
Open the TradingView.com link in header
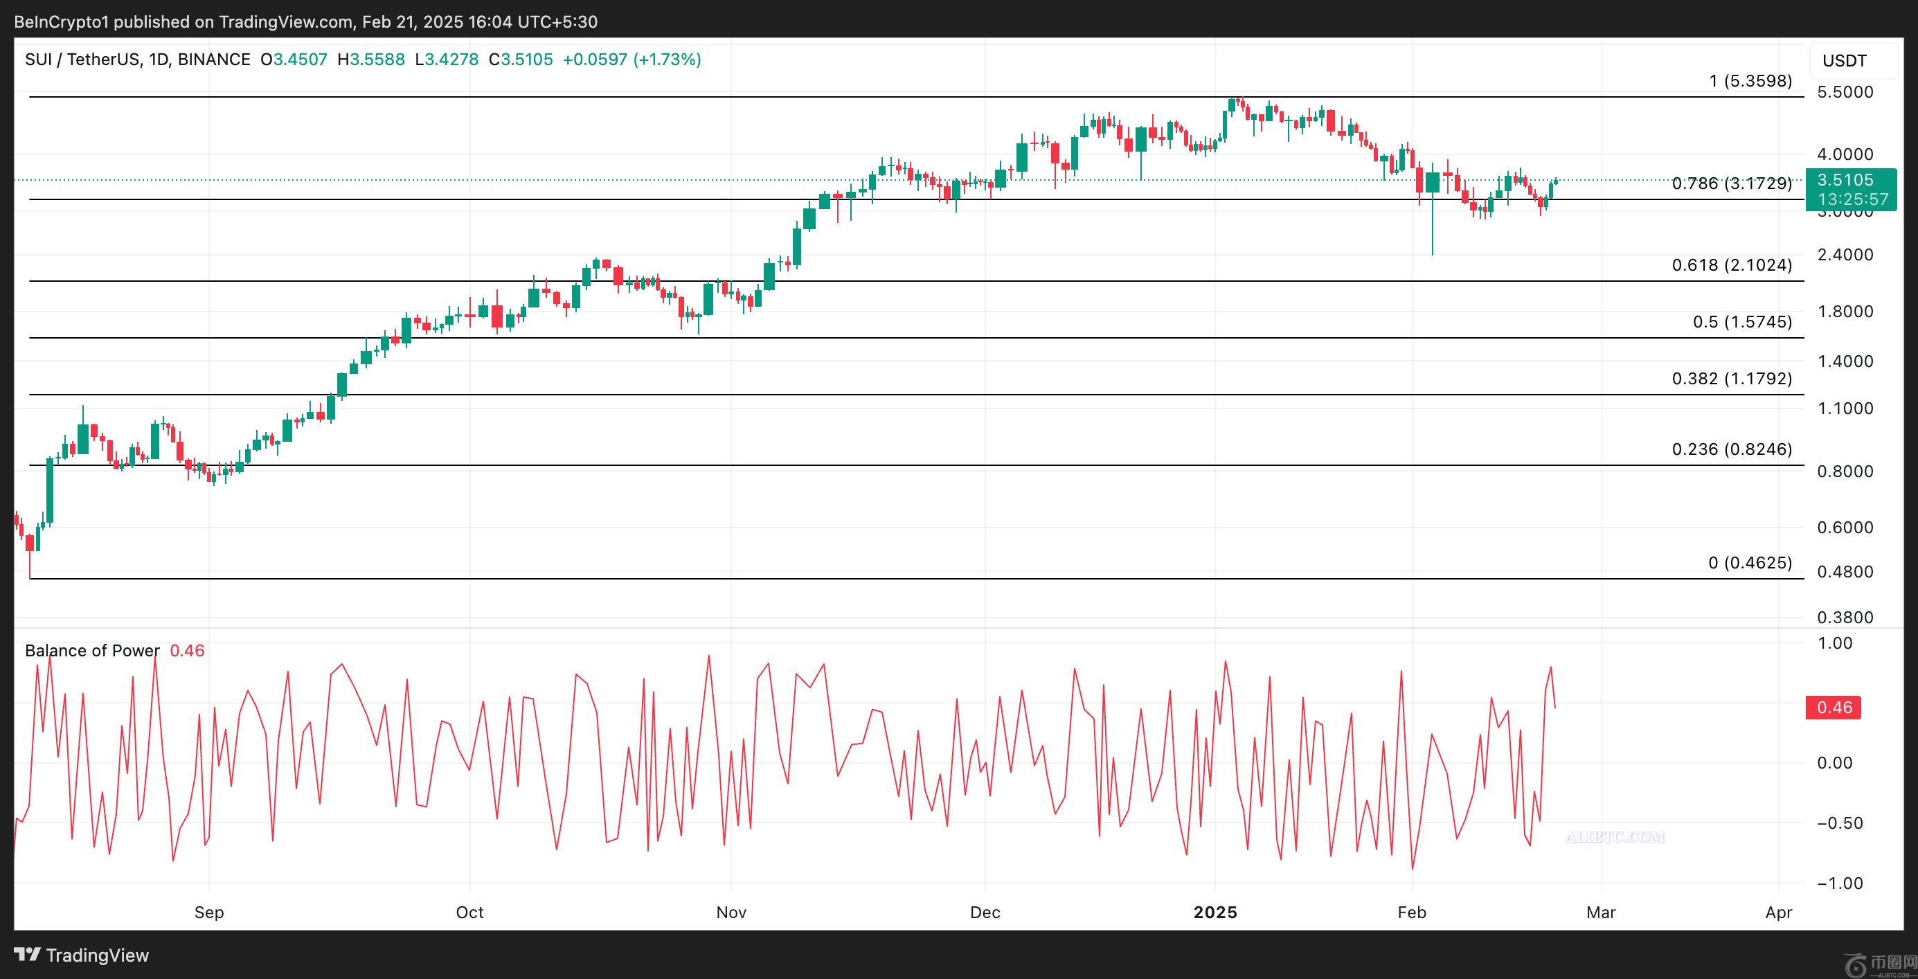point(285,21)
